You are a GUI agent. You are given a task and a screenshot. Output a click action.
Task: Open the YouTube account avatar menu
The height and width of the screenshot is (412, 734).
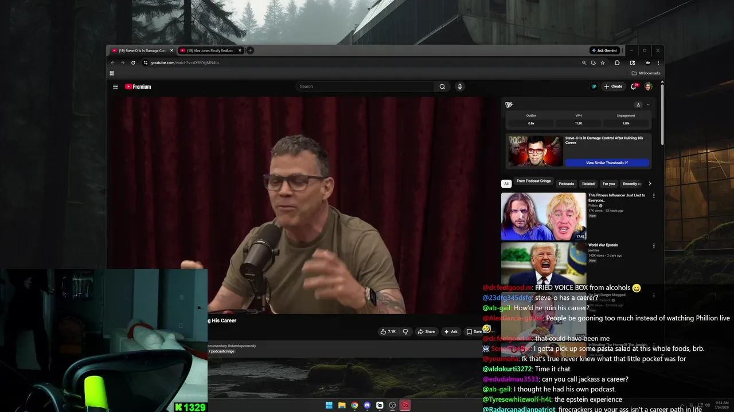coord(648,86)
